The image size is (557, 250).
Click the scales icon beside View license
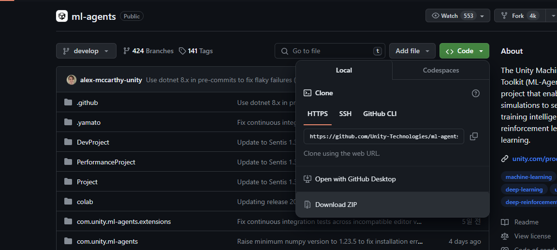[505, 236]
